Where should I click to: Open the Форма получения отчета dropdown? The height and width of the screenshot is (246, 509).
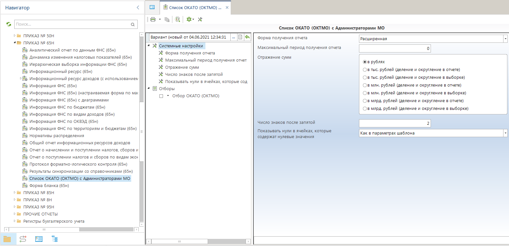pyautogui.click(x=505, y=39)
